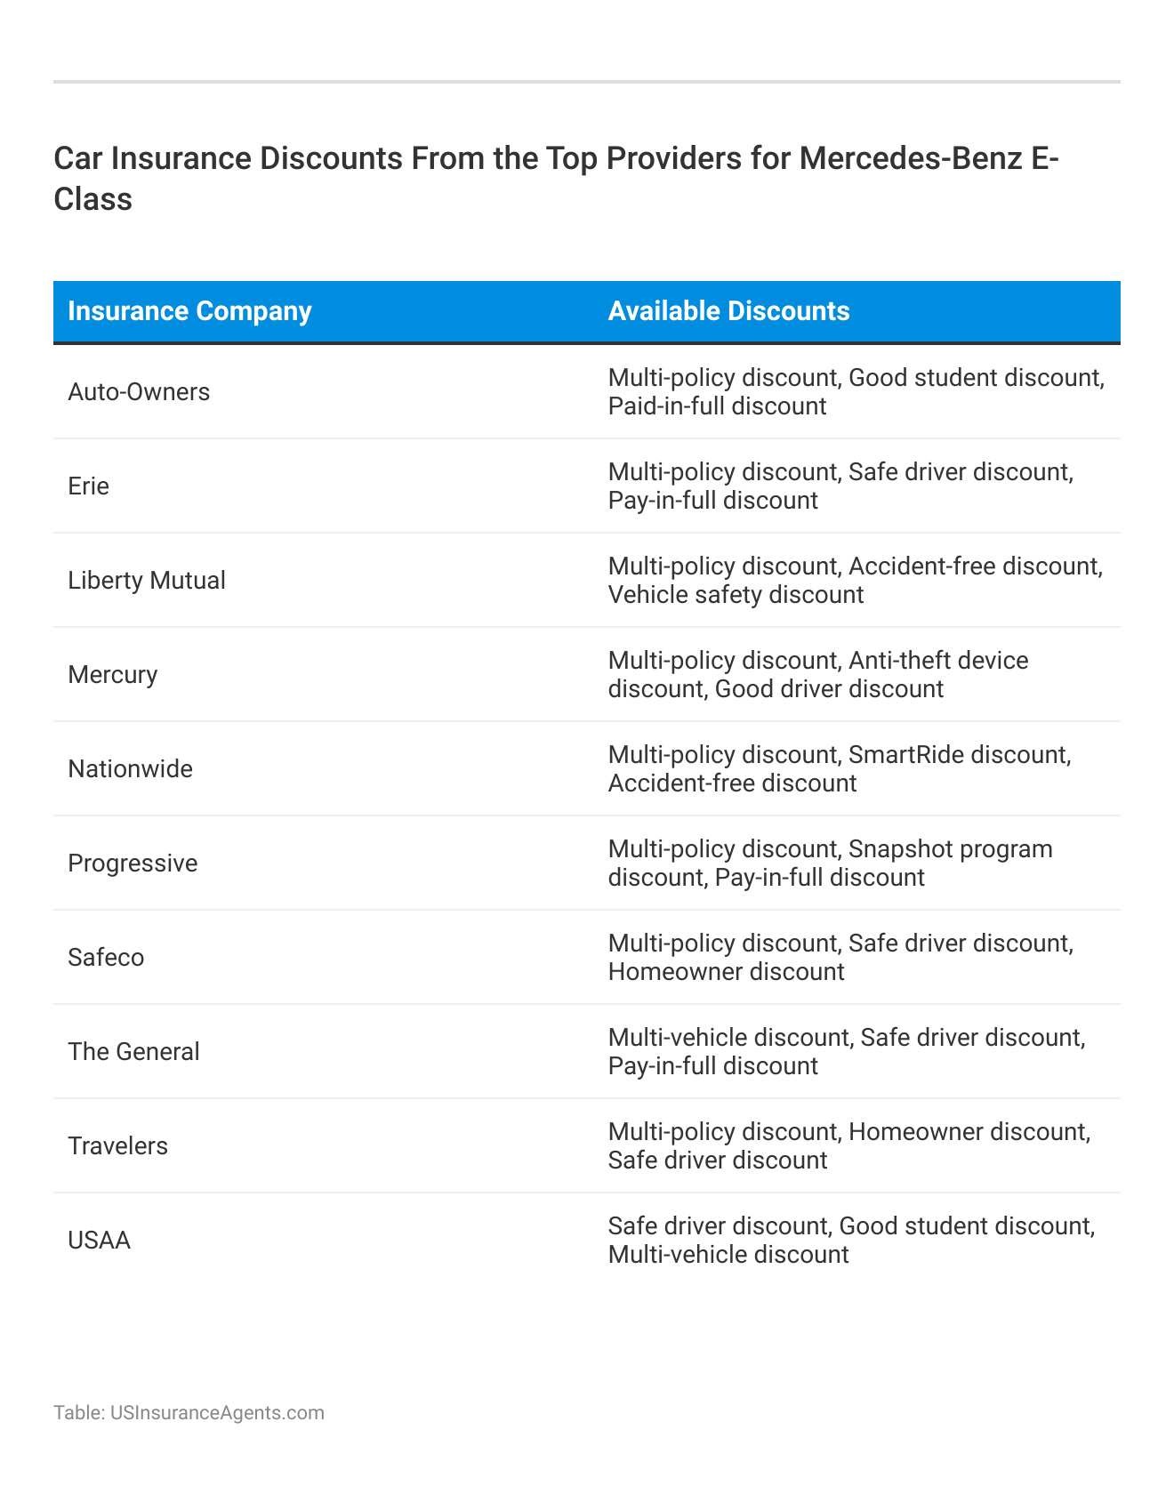Select the Auto-Owners company cell
The height and width of the screenshot is (1510, 1174).
[139, 392]
